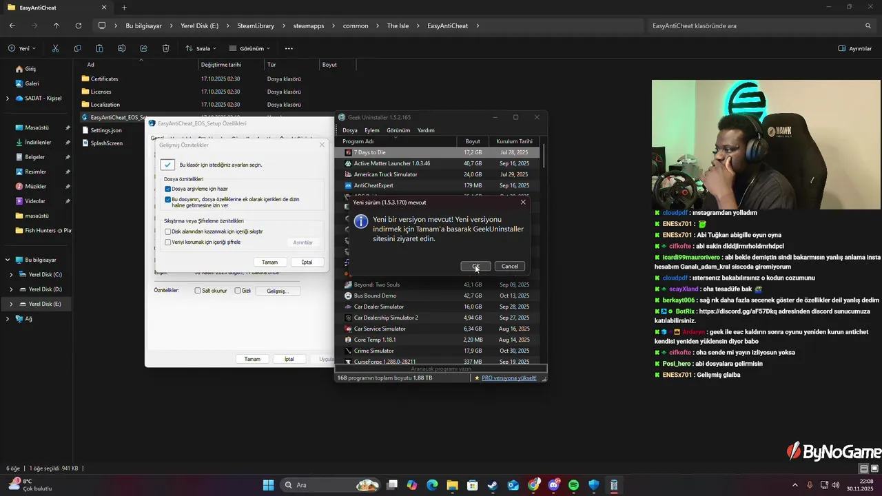The image size is (882, 496).
Task: Open Windows Security shield on taskbar
Action: click(594, 485)
